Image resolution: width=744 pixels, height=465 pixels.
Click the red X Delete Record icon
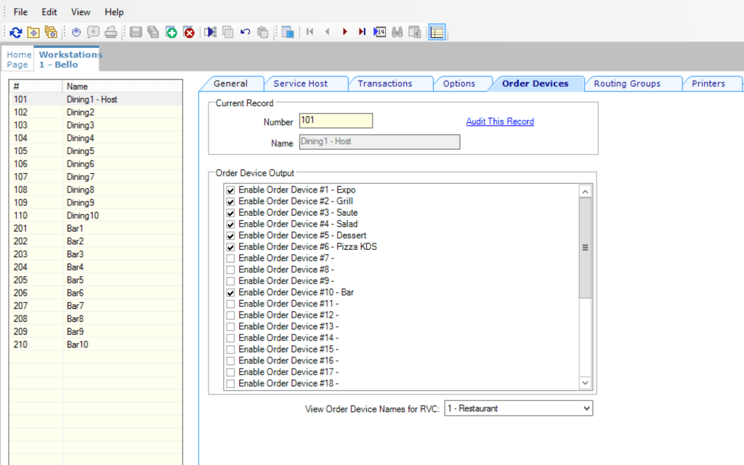click(x=189, y=32)
